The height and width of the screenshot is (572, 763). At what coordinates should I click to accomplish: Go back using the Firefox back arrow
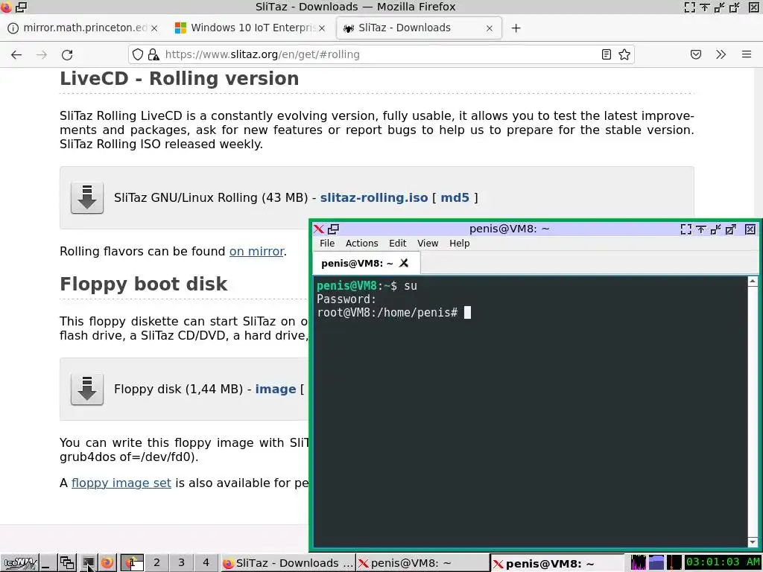pos(16,54)
